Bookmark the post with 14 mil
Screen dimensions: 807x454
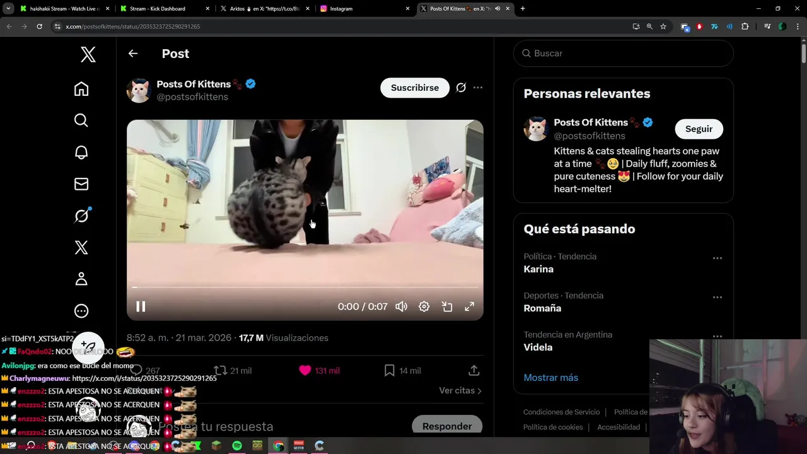402,371
